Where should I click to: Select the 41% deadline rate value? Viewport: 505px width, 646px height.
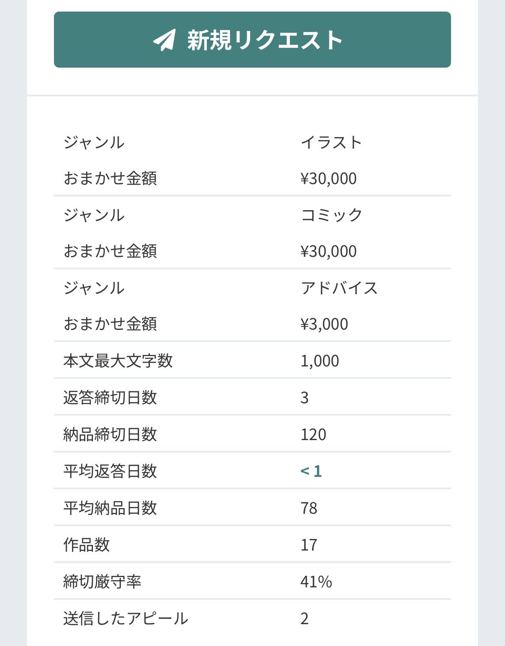coord(316,582)
